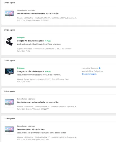The height and width of the screenshot is (142, 116).
Task: Click 'Chegou no dia 26 de agosto' for Samsung monitor
Action: (x=30, y=71)
